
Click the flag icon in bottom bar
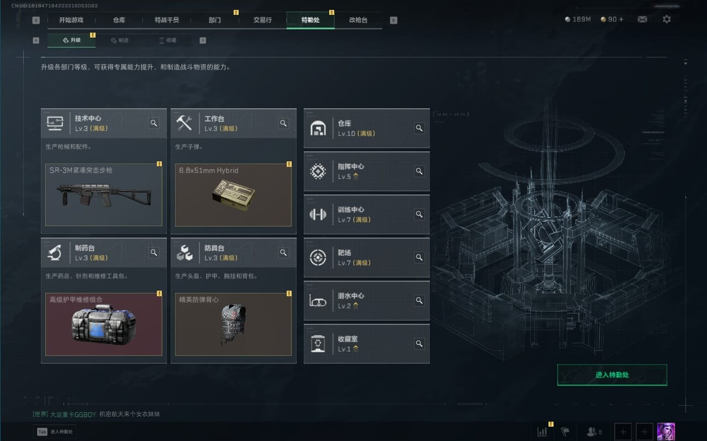point(565,432)
